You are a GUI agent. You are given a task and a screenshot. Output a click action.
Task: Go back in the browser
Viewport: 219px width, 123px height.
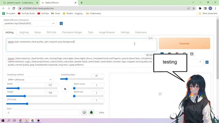tap(3, 8)
